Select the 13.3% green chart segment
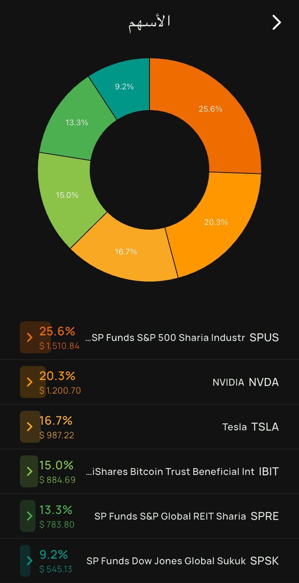 [77, 122]
